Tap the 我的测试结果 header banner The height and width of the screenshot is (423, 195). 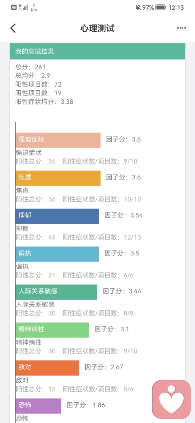click(97, 51)
